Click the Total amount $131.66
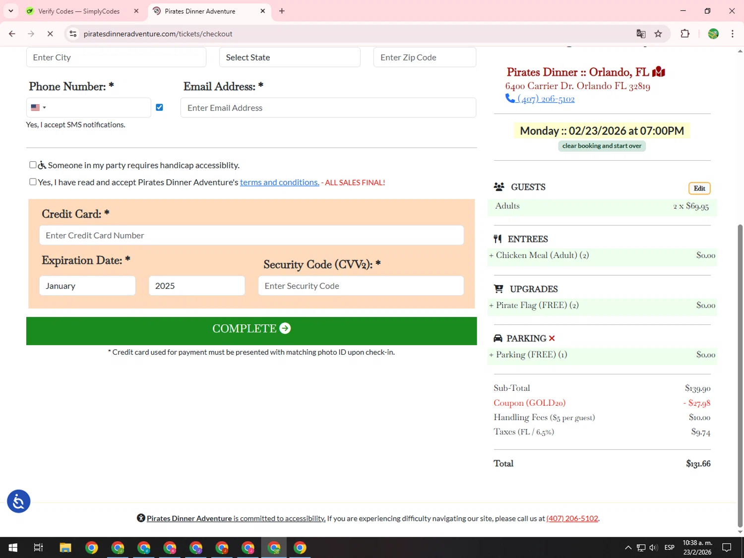This screenshot has width=744, height=558. (x=698, y=463)
